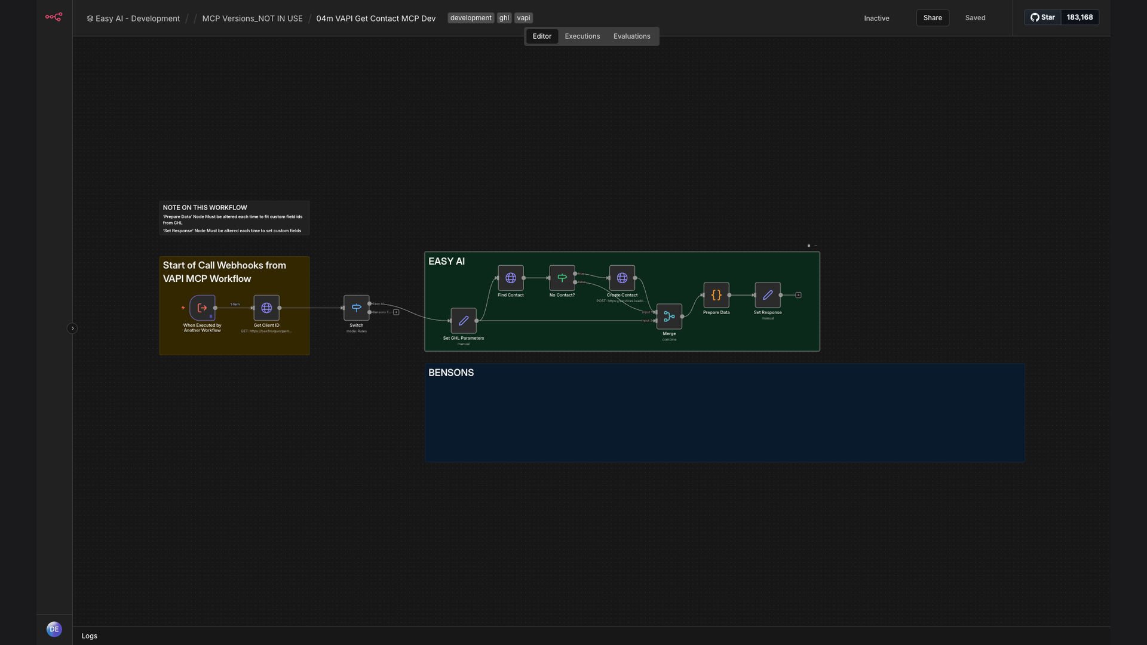Screen dimensions: 1147x645
Task: Click the 'Saved' status text
Action: (975, 18)
